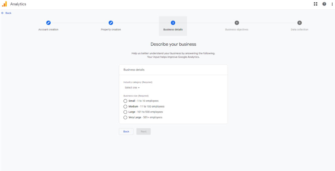Open the Industry category Select one dropdown
The height and width of the screenshot is (171, 335).
click(132, 88)
